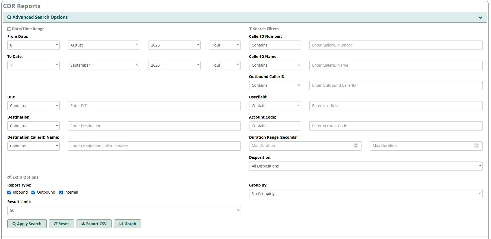Uncheck the Inbound report type
Viewport: 491px width, 239px height.
pos(9,193)
